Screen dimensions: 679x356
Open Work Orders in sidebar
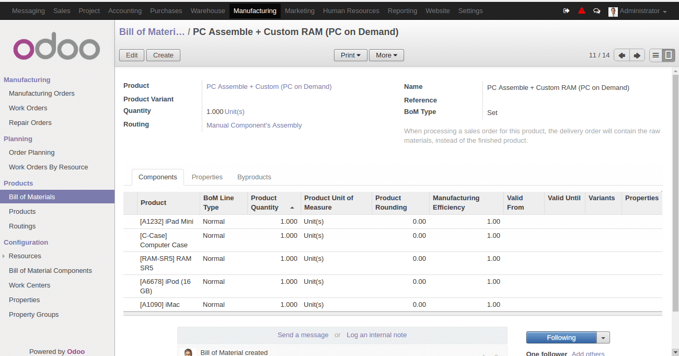pyautogui.click(x=28, y=108)
